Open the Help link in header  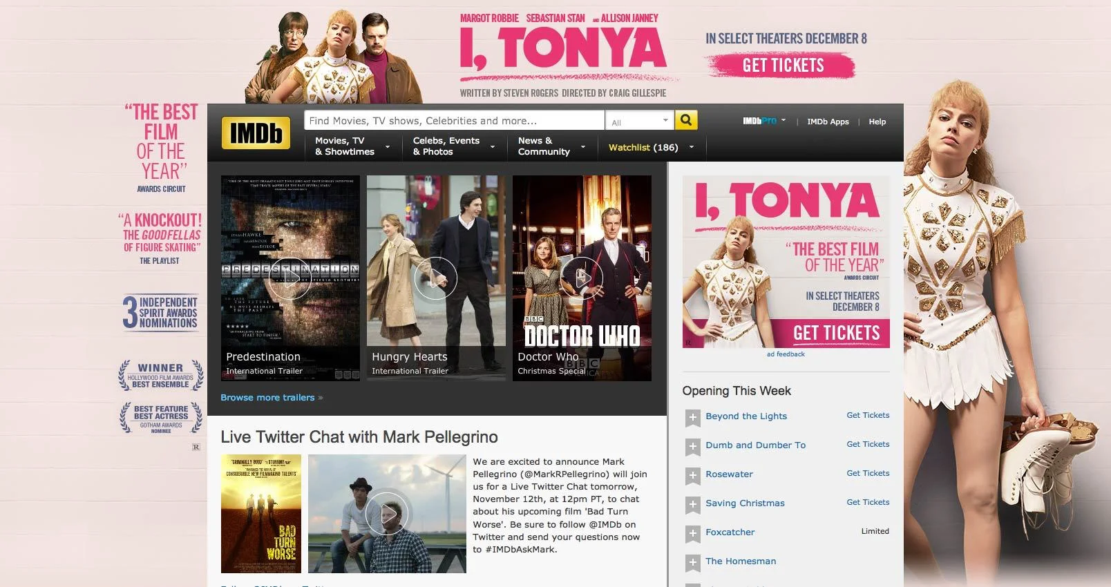877,122
